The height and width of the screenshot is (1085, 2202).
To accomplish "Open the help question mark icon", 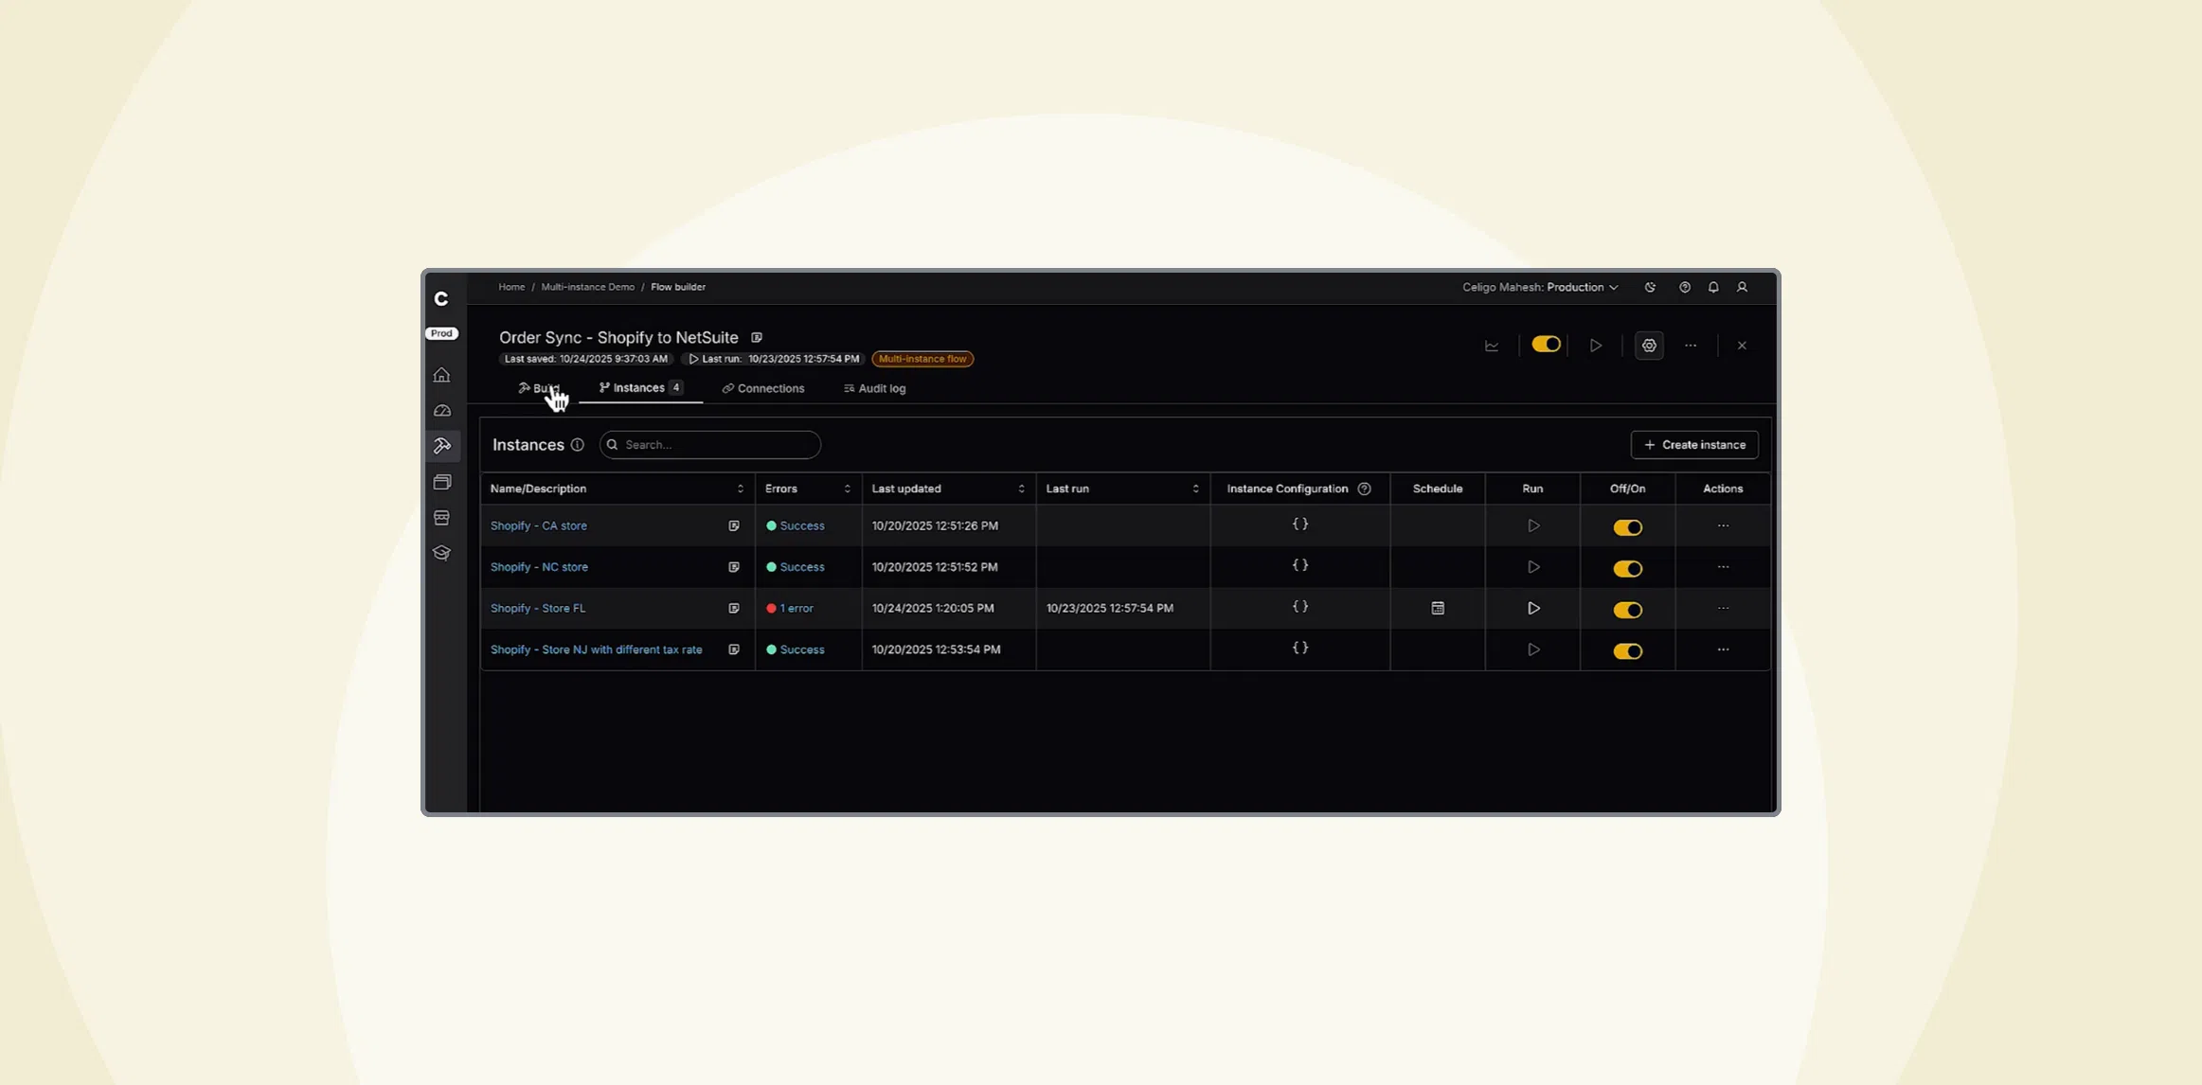I will (1684, 287).
